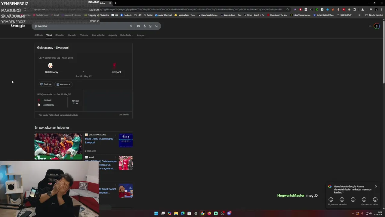
Task: Open a new browser tab with plus
Action: coord(115,3)
